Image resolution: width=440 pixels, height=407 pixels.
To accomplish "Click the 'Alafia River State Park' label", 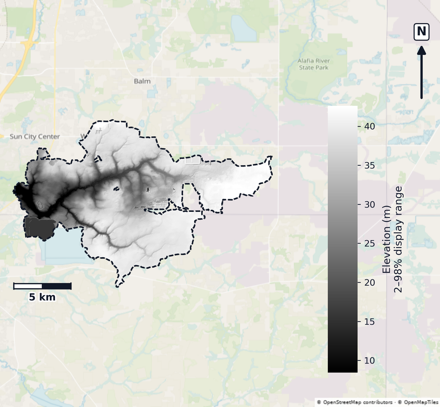I will tap(314, 64).
